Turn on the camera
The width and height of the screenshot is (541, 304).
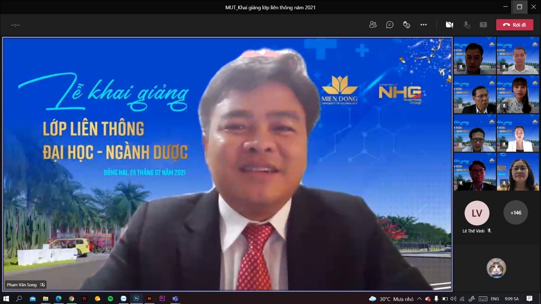click(x=449, y=25)
